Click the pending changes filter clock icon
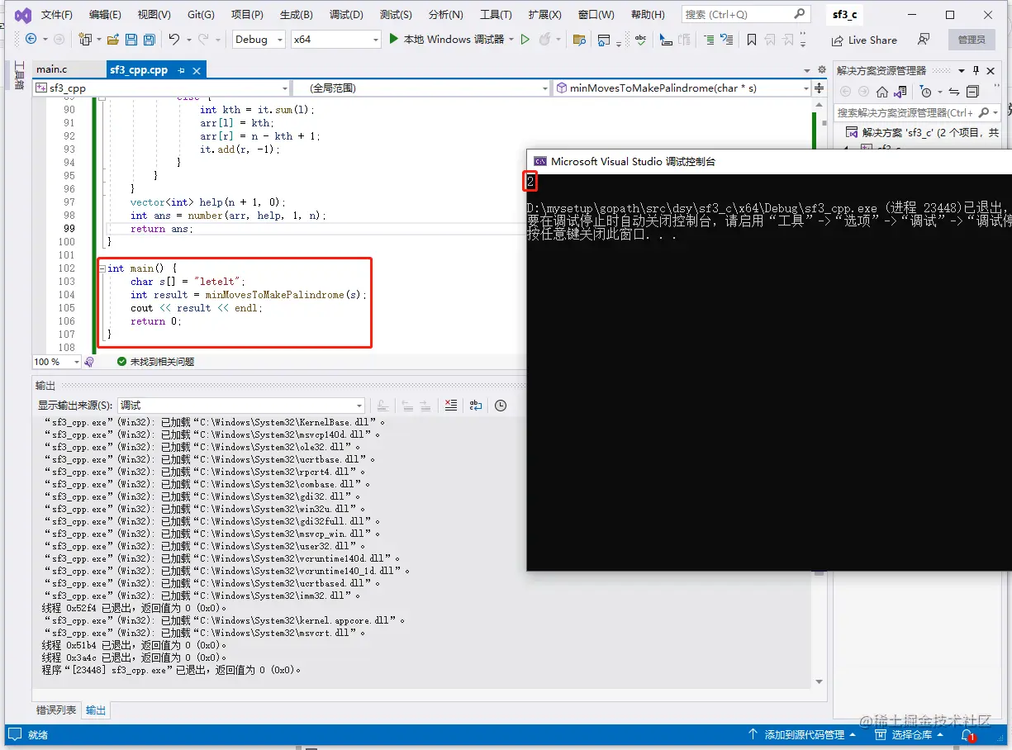This screenshot has width=1012, height=750. [926, 92]
